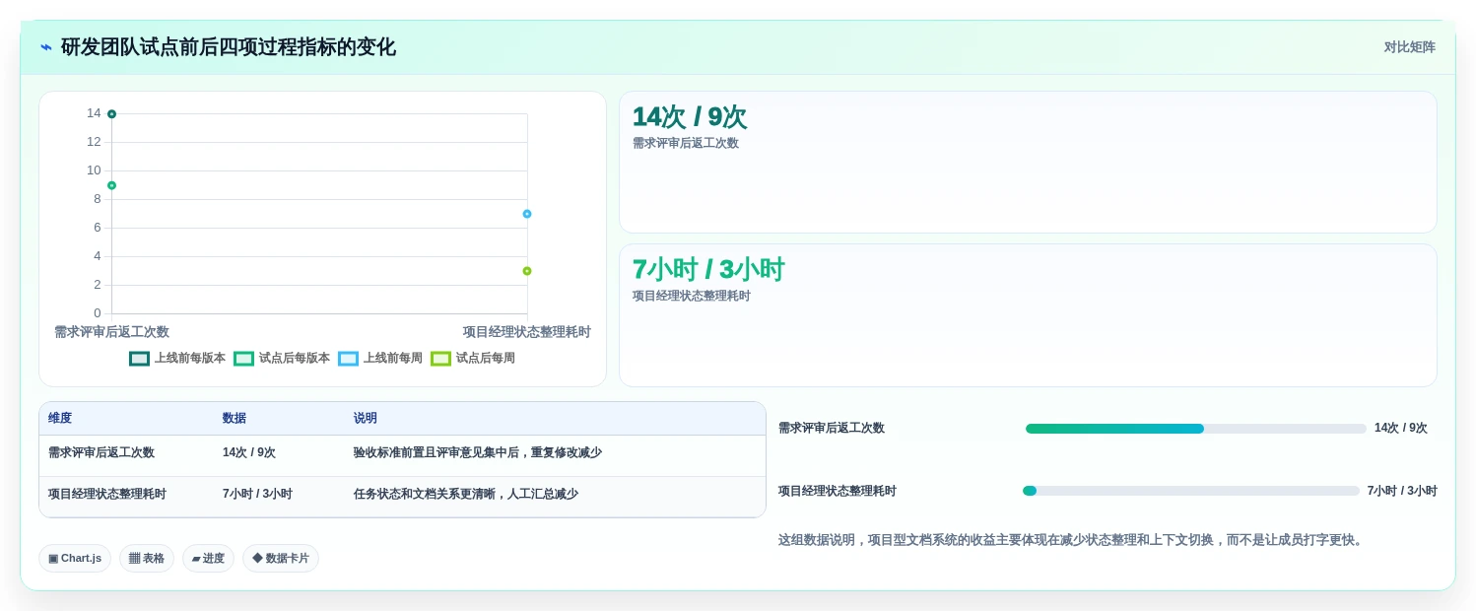The image size is (1476, 611).
Task: Click the 需求评审后返工次数 progress bar
Action: click(x=1196, y=429)
